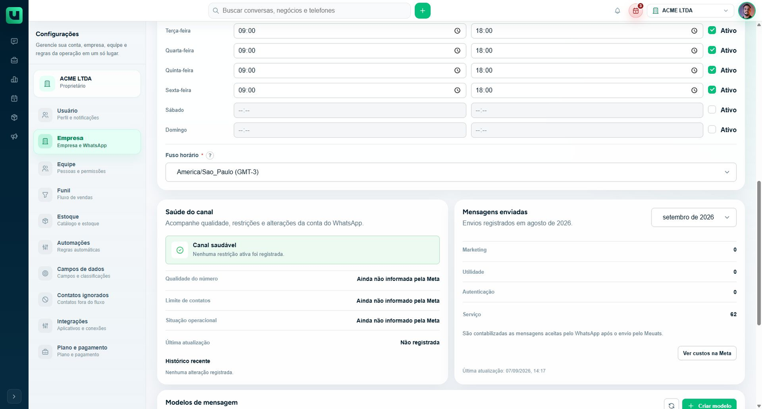This screenshot has height=409, width=762.
Task: Click the clock icon in Terça-feira start time
Action: tap(457, 31)
